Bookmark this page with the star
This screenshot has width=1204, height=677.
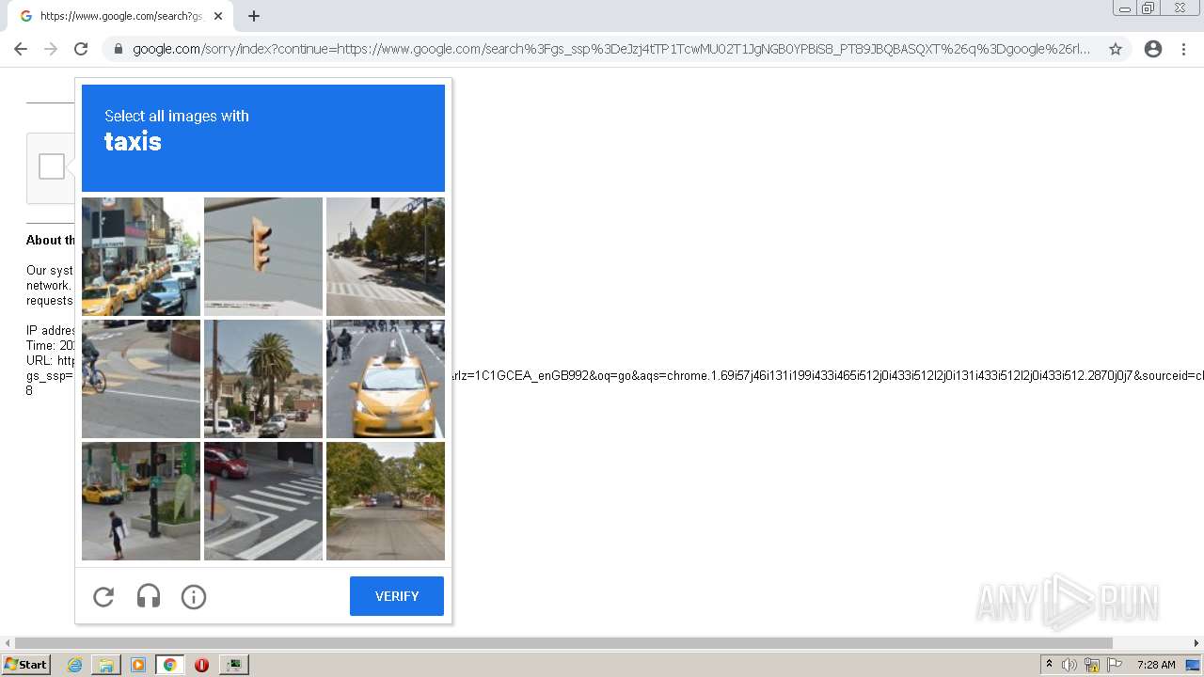[x=1116, y=49]
